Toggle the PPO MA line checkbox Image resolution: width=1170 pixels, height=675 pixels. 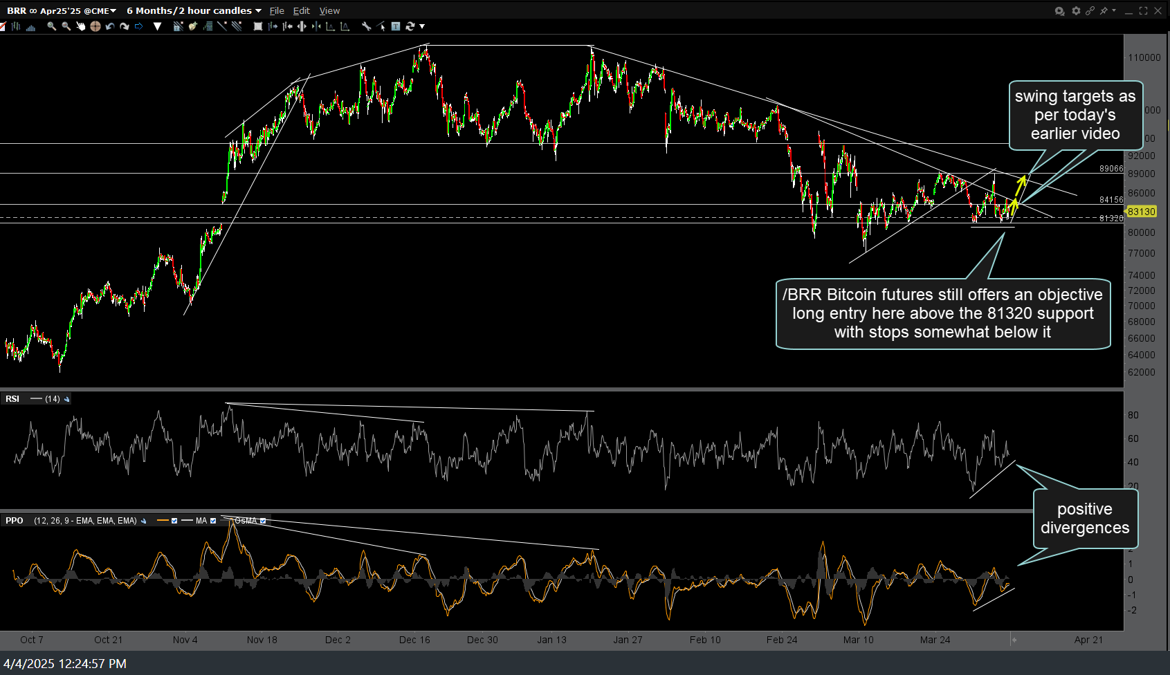click(213, 521)
